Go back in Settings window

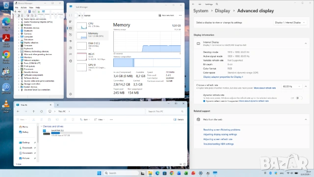tap(193, 4)
